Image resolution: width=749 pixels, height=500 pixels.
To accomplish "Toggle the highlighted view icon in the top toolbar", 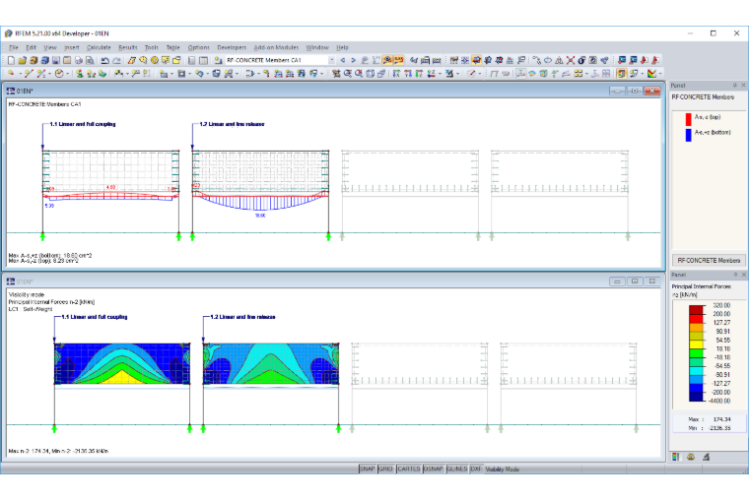I will point(477,60).
